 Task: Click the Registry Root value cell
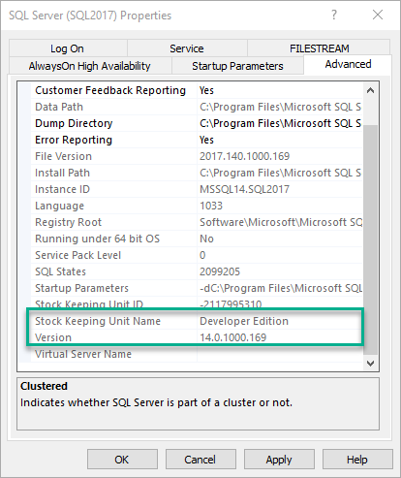tap(280, 222)
